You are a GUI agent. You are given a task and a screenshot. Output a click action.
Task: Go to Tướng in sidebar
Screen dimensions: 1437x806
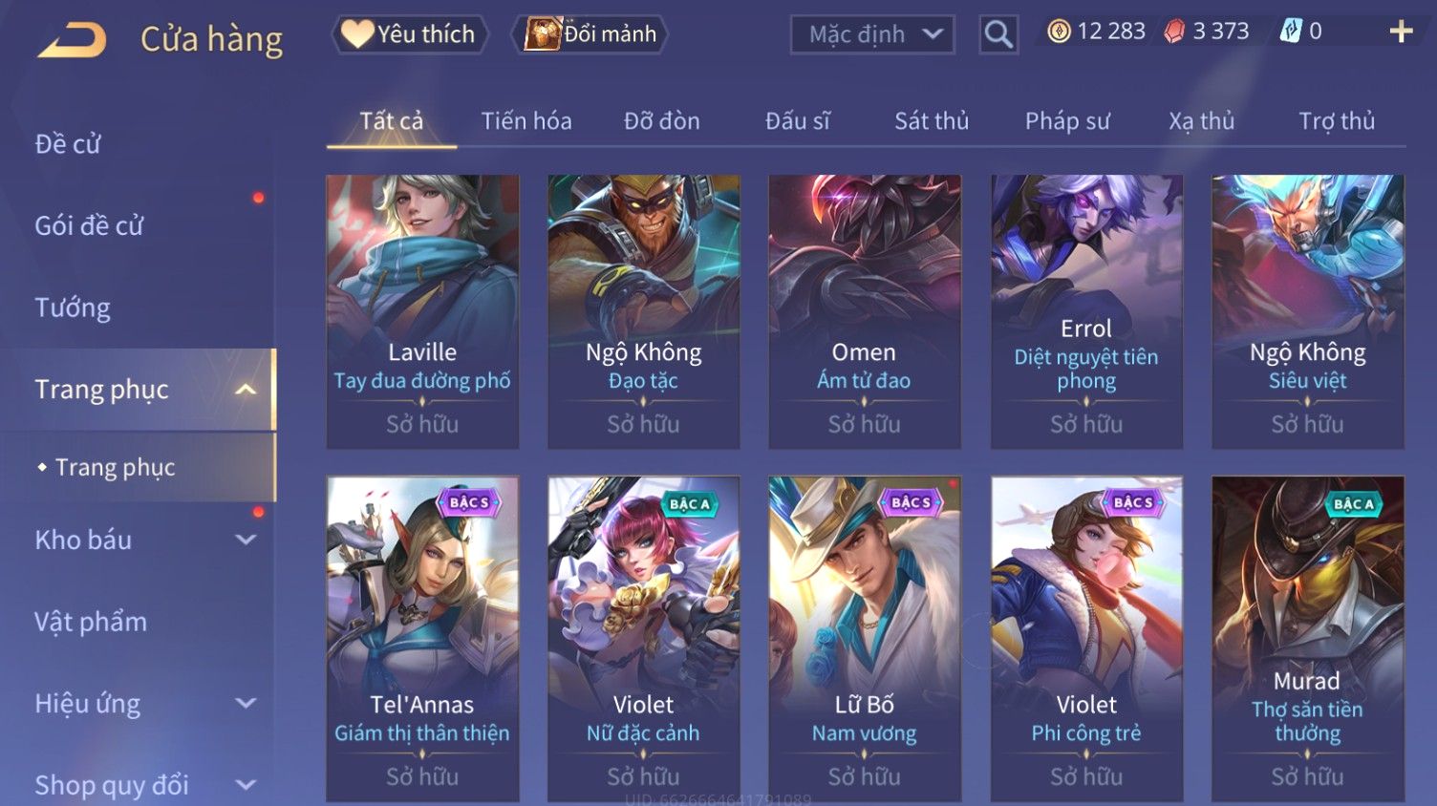(x=73, y=308)
